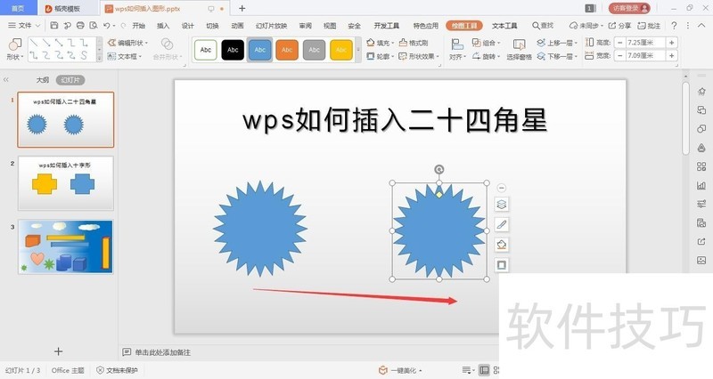The height and width of the screenshot is (379, 713).
Task: Open the 编辑形状 (Edit Shape) dropdown
Action: tap(127, 43)
